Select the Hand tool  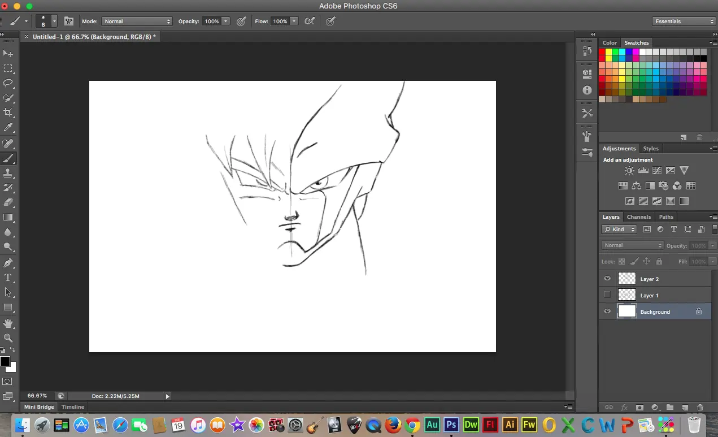(8, 323)
